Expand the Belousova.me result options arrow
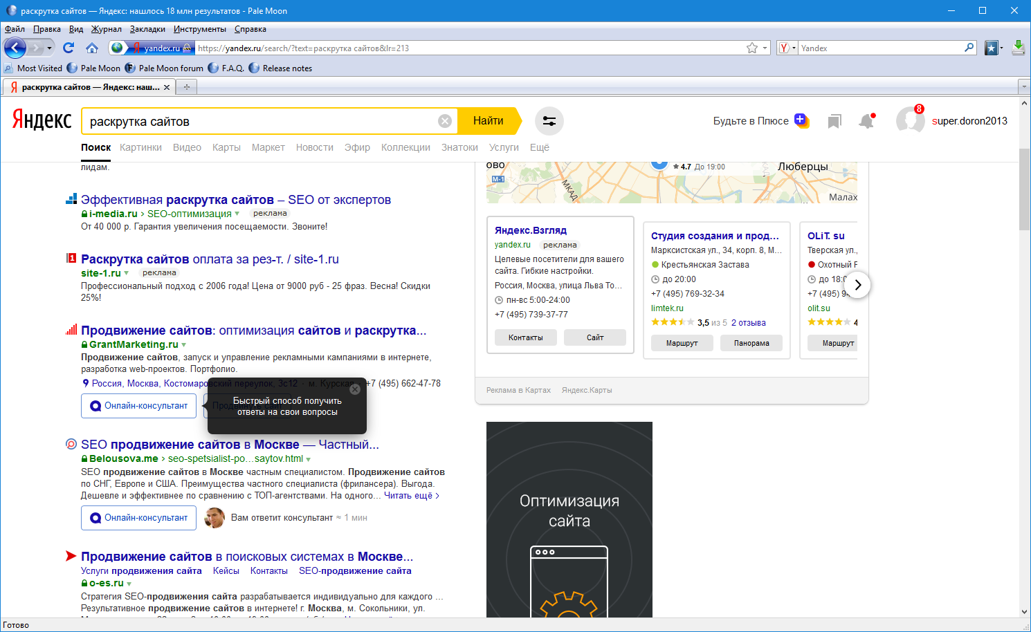This screenshot has width=1031, height=632. (x=309, y=459)
